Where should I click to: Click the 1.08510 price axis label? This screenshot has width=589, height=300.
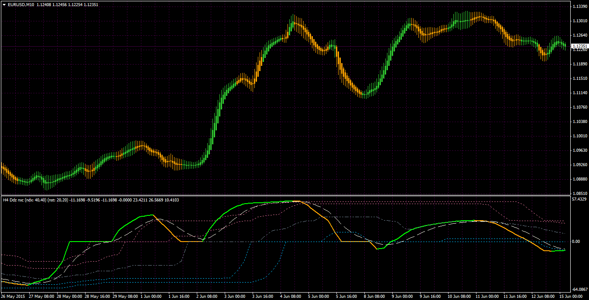tap(579, 194)
